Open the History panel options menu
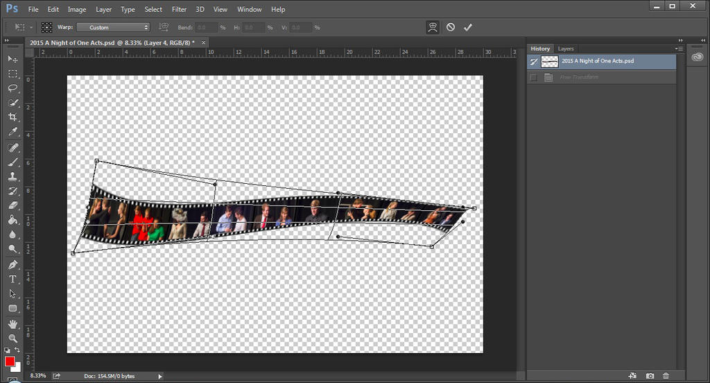This screenshot has height=383, width=710. (678, 49)
